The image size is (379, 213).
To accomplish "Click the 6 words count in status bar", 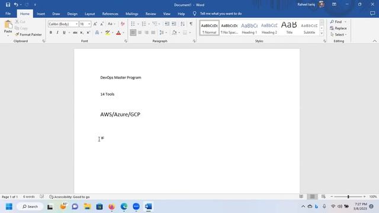I will 29,197.
